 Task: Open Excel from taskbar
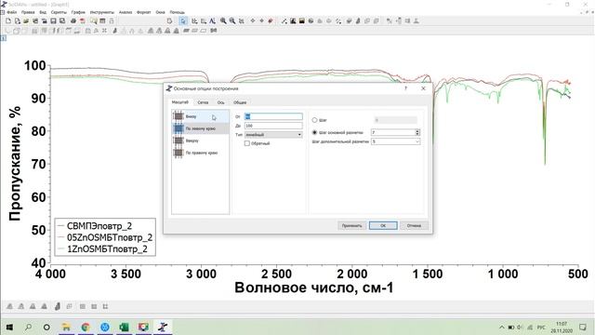pyautogui.click(x=124, y=327)
